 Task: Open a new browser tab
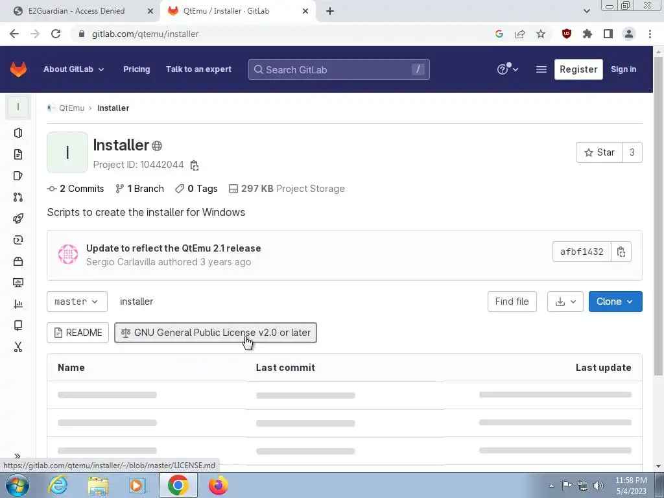(330, 11)
